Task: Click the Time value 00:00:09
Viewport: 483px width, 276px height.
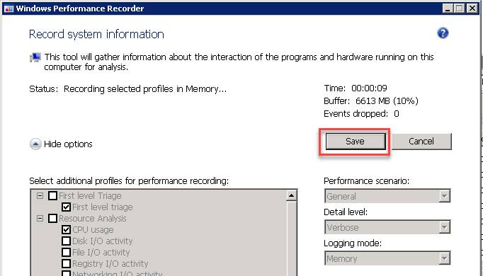Action: [x=369, y=88]
